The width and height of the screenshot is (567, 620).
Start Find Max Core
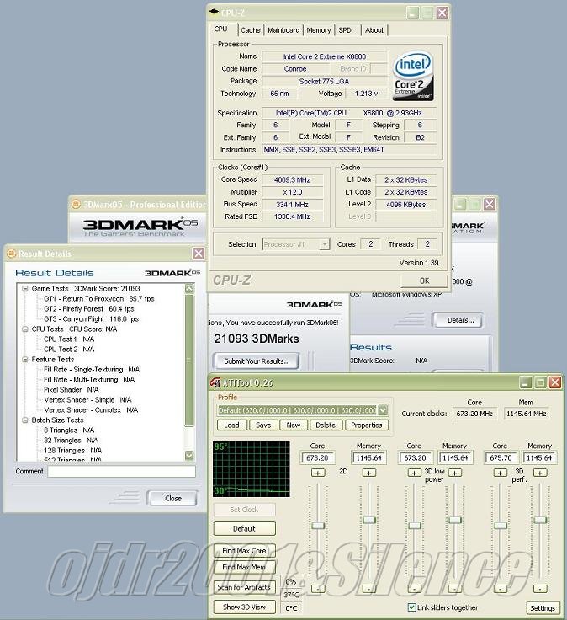pos(245,550)
